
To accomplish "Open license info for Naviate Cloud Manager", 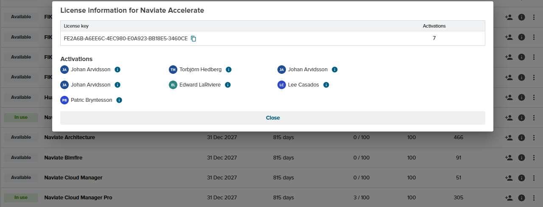I will pyautogui.click(x=522, y=178).
